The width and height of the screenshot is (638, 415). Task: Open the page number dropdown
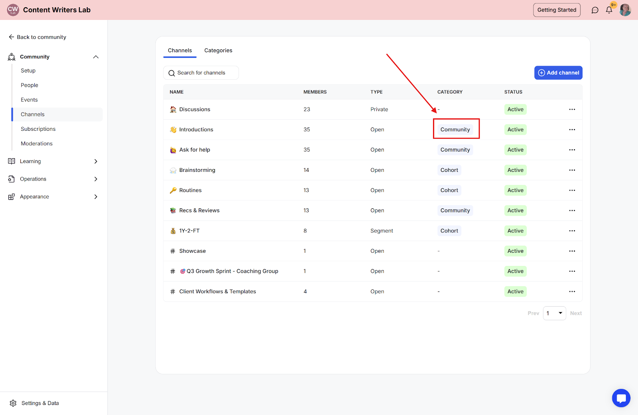(554, 313)
